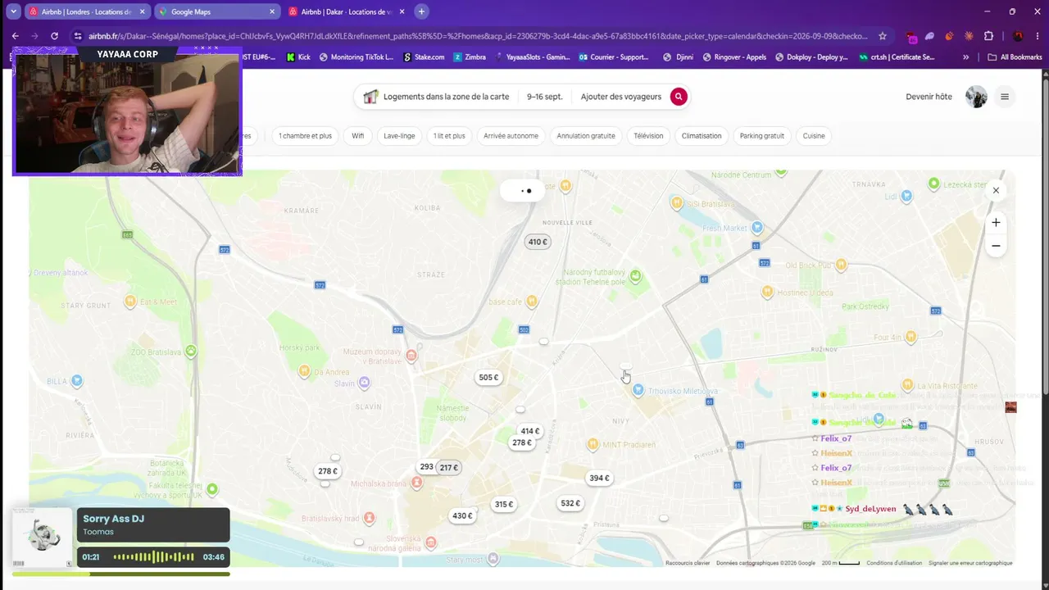Toggle the '1 chambre et plus' filter
The image size is (1049, 590).
click(305, 136)
